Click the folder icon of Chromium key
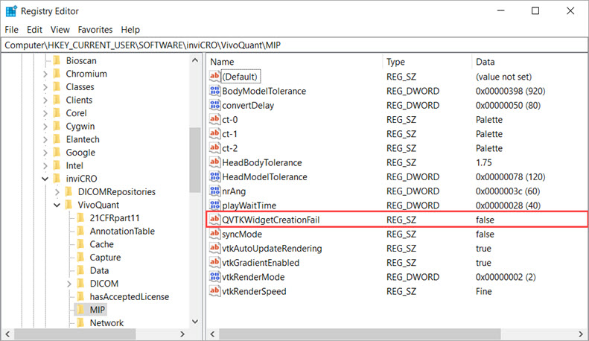 pyautogui.click(x=57, y=74)
